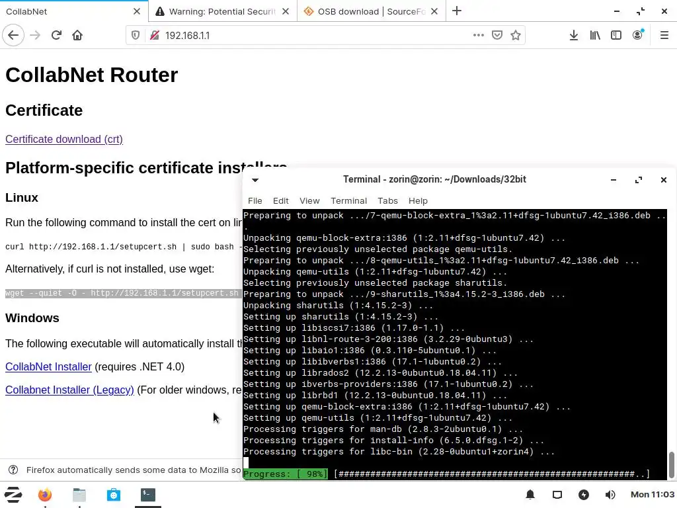
Task: Click the 98% progress indicator
Action: 286,474
